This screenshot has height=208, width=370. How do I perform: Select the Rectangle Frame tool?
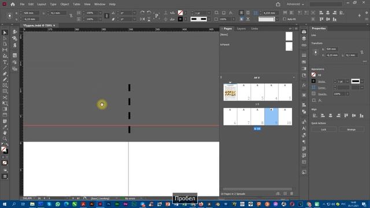tap(5, 86)
